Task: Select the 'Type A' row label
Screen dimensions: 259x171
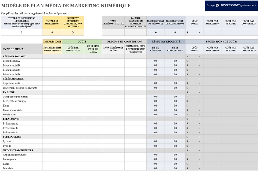Action: (7, 141)
